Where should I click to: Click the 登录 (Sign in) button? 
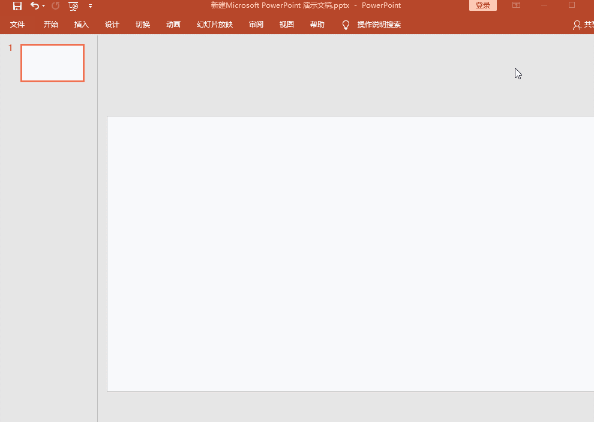tap(482, 5)
